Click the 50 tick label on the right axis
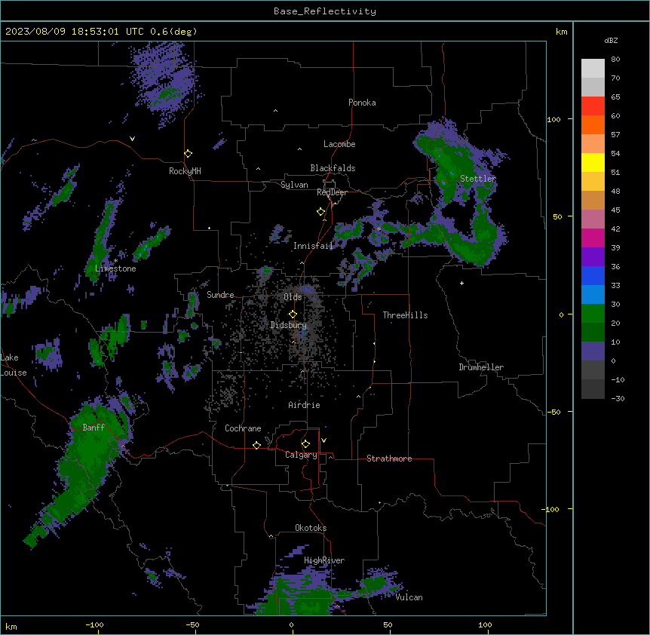This screenshot has width=650, height=635. 557,216
